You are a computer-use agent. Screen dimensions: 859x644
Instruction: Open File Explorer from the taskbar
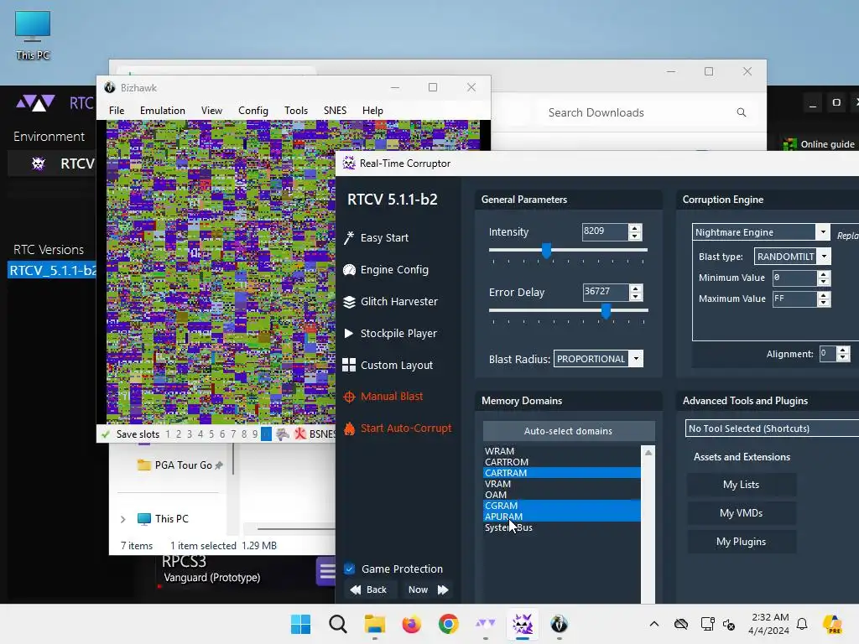click(375, 624)
